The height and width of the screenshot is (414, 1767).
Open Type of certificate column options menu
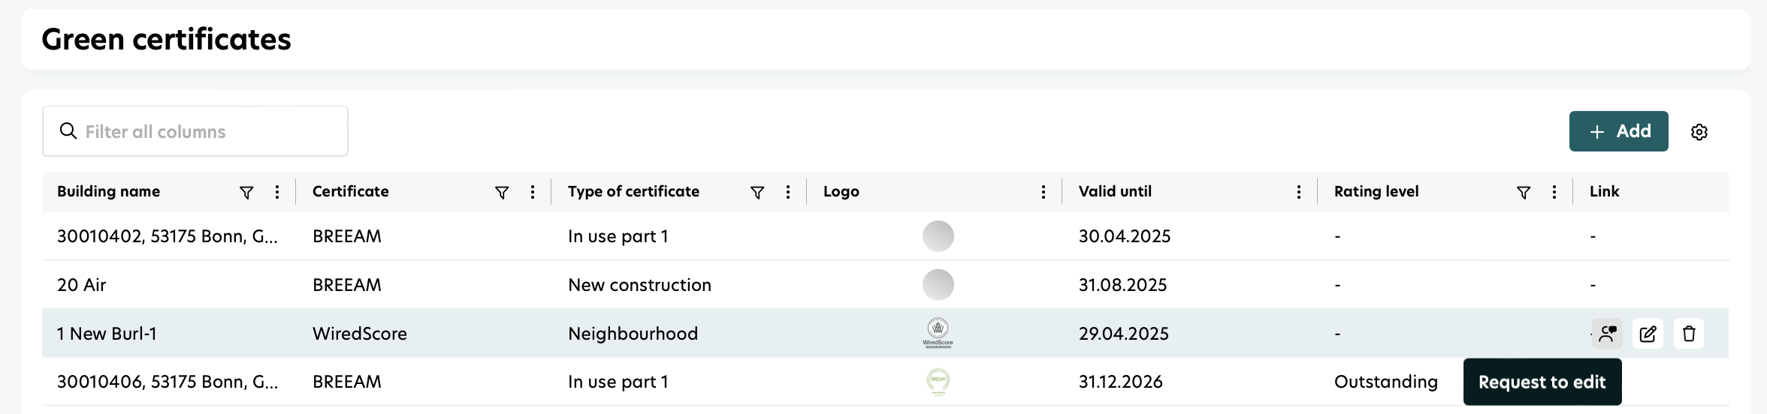tap(788, 192)
